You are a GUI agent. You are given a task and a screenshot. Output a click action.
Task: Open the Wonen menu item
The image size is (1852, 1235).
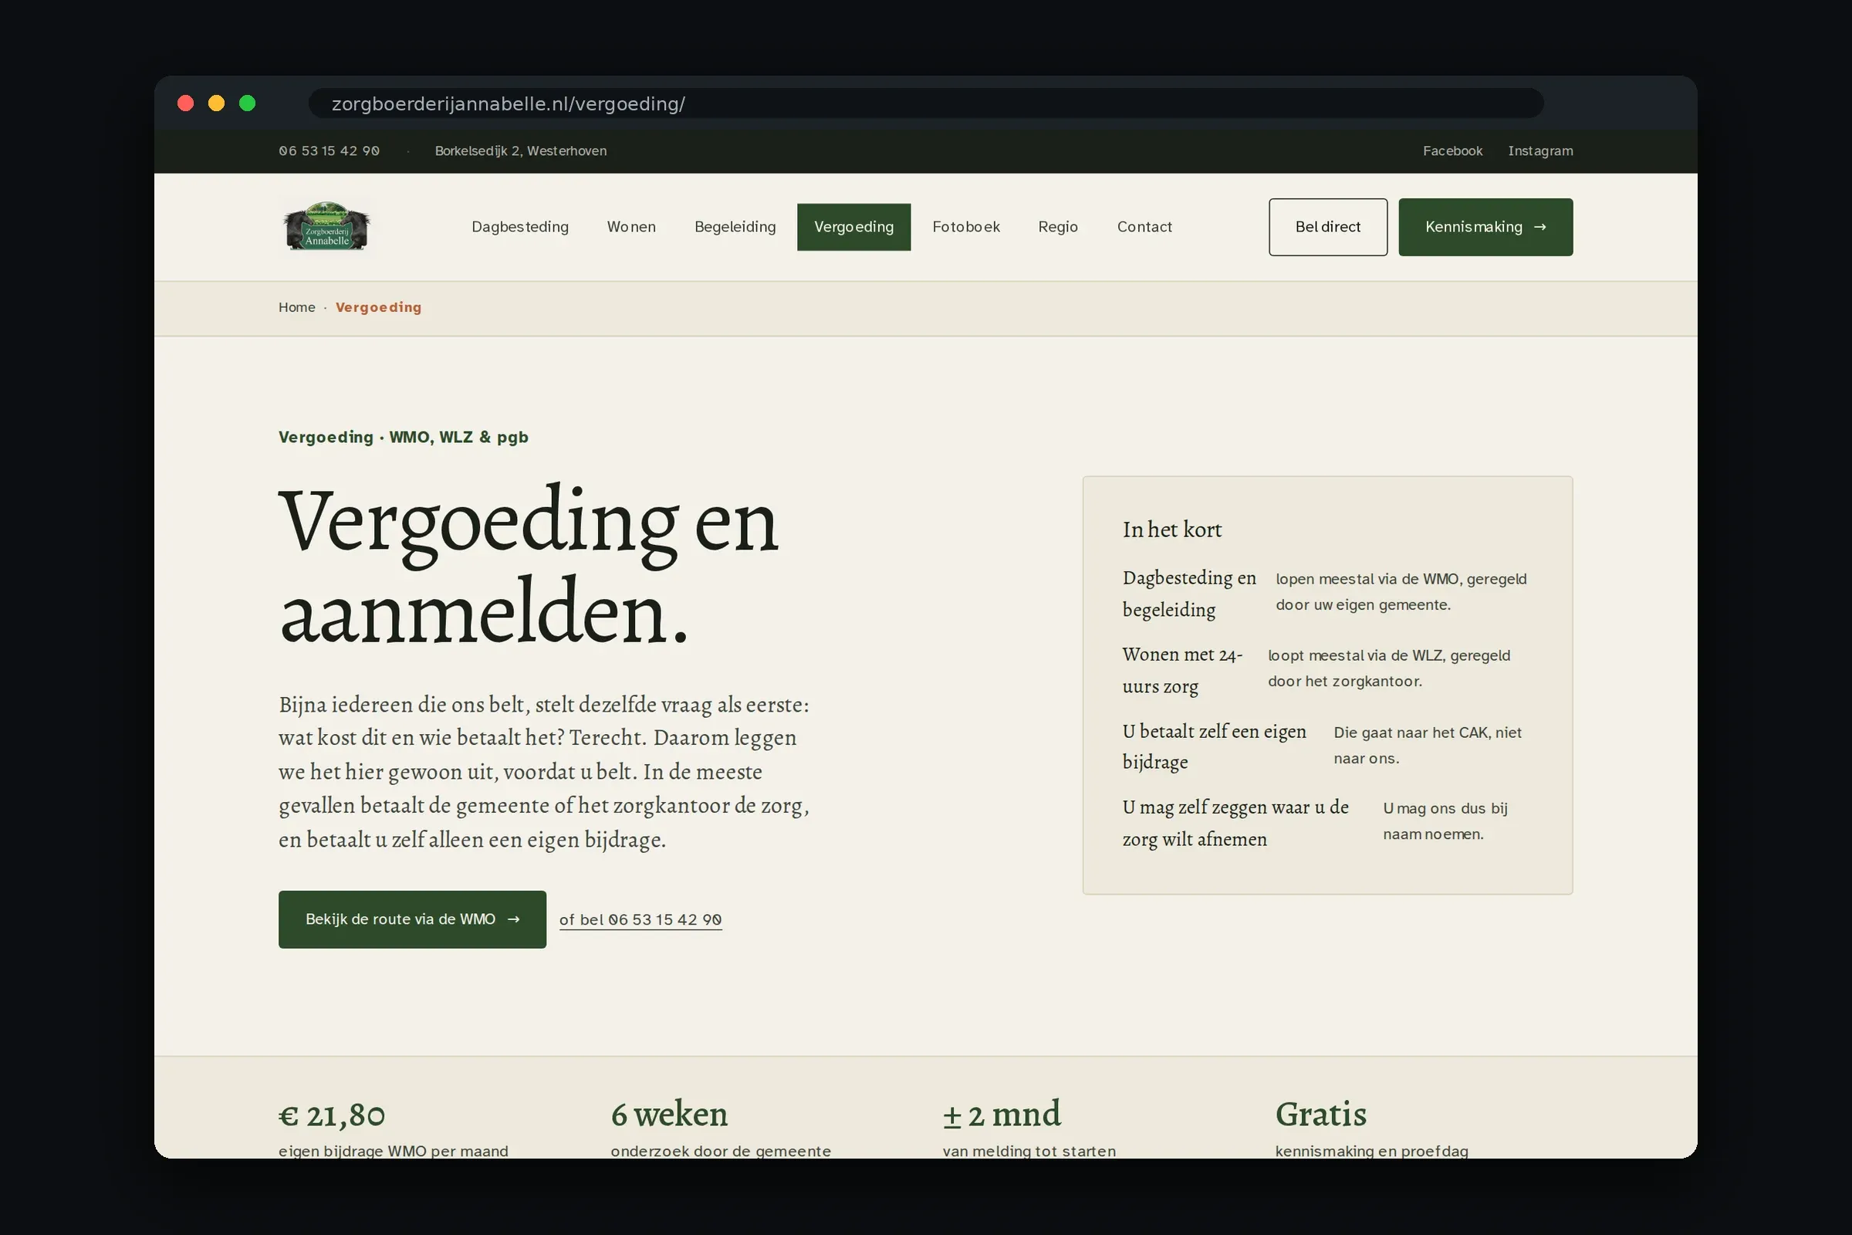click(x=631, y=227)
